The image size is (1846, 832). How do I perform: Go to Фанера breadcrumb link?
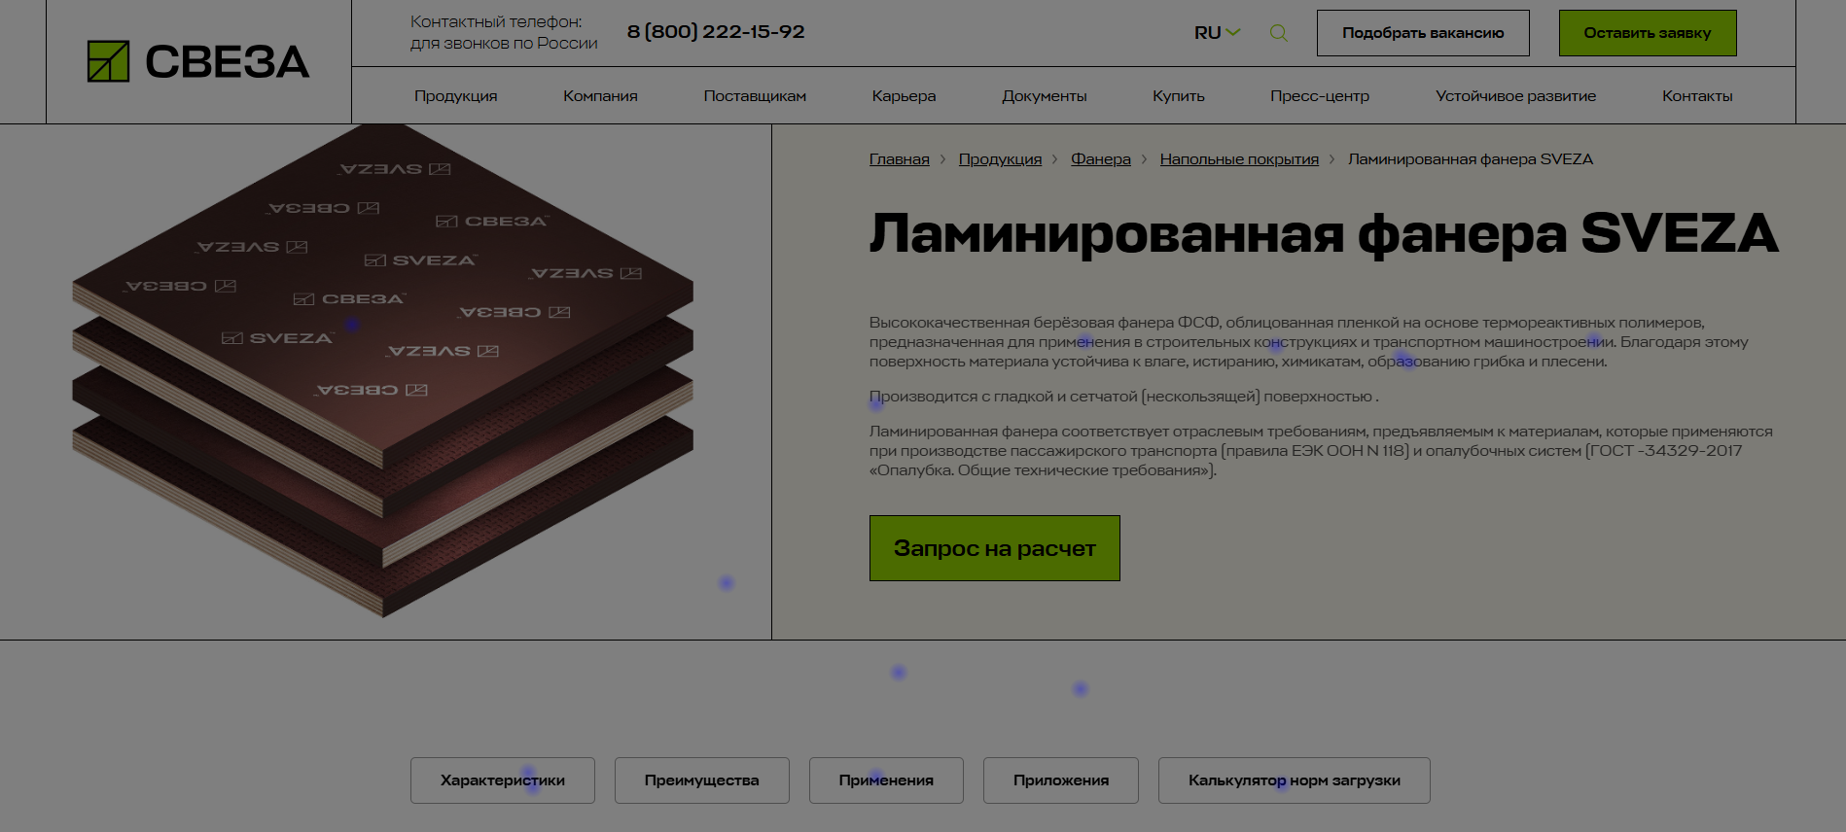click(x=1101, y=158)
